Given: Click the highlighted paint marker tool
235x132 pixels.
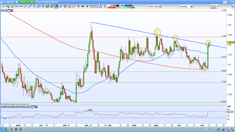Looking at the screenshot, I should coord(56,6).
